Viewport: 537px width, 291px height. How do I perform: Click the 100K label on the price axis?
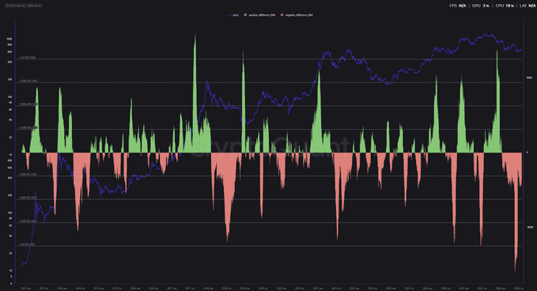pyautogui.click(x=9, y=39)
